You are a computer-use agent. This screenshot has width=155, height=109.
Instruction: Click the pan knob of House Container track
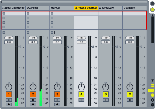[x=9, y=87]
